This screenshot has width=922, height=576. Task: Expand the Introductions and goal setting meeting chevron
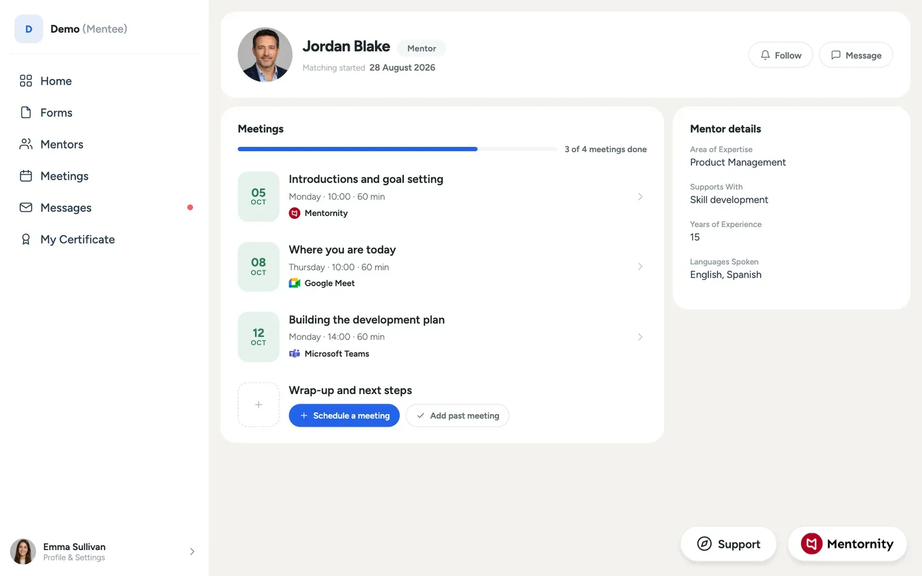[640, 196]
